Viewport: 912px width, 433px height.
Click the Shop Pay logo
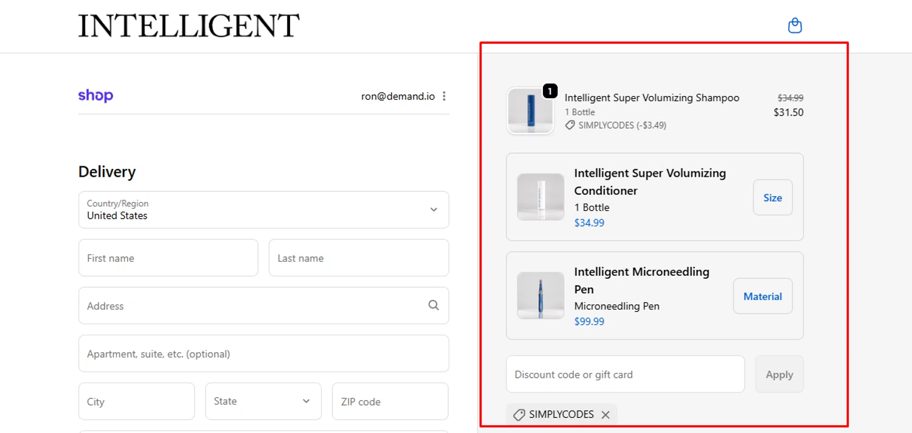coord(95,96)
